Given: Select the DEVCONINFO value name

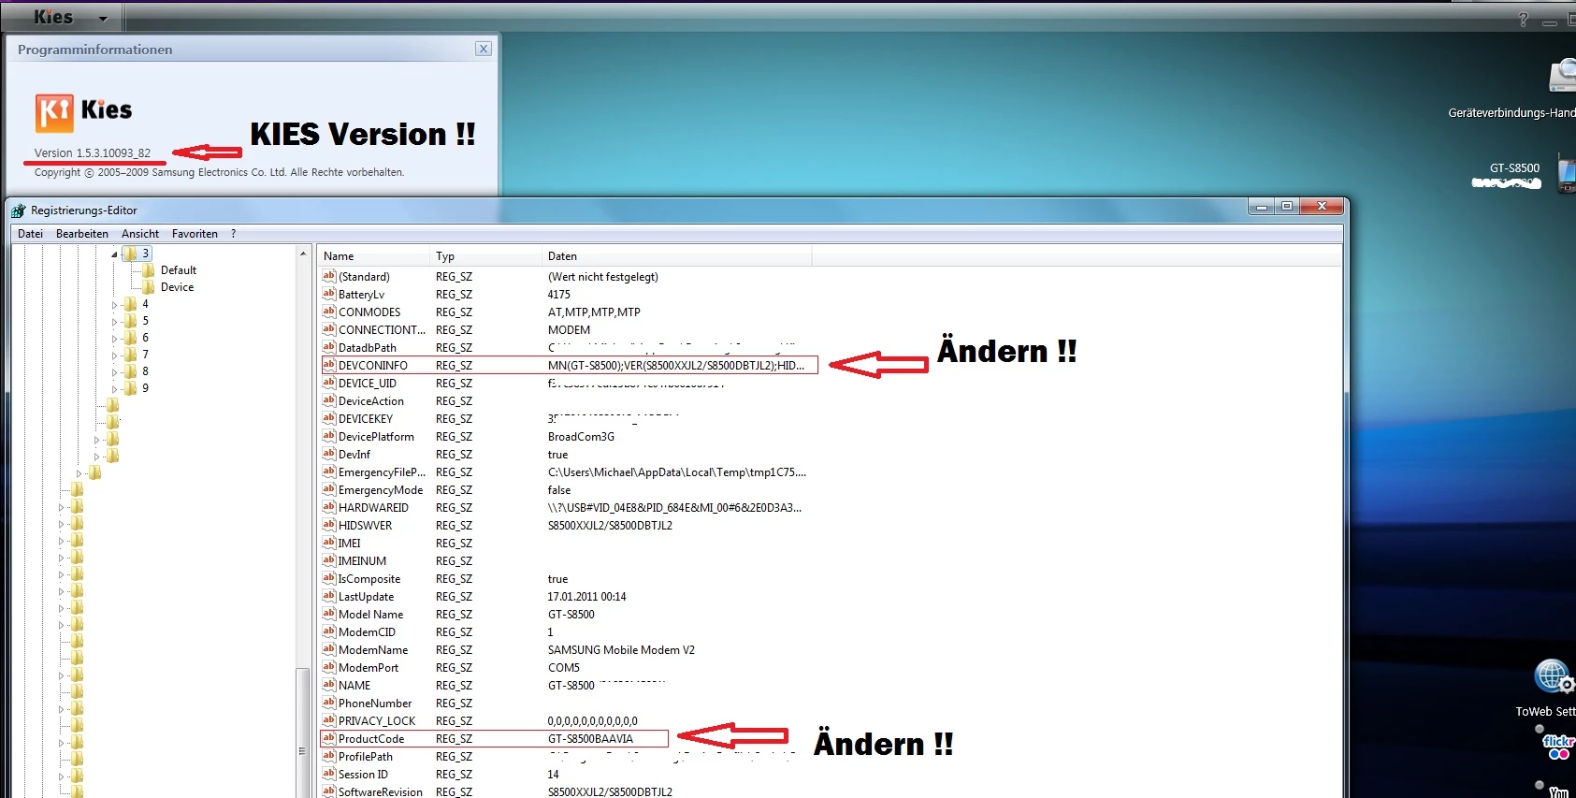Looking at the screenshot, I should tap(373, 366).
